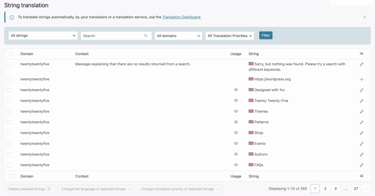
Task: Click 'String' column header
Action: coord(253,54)
